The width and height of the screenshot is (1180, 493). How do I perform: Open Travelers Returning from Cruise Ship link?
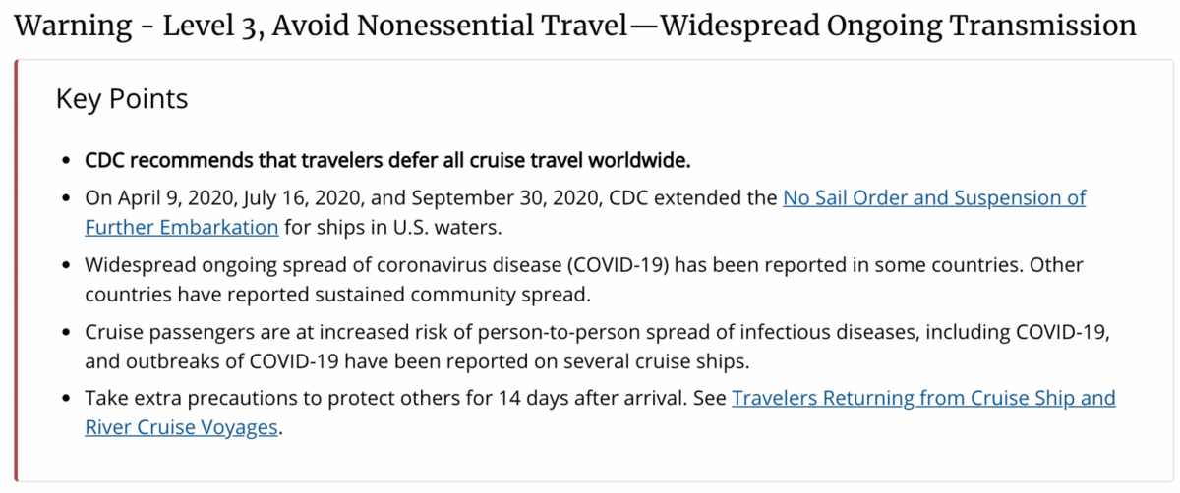click(x=923, y=398)
